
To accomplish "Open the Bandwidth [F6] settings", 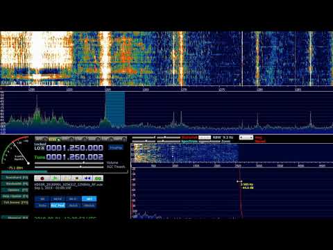I will pyautogui.click(x=15, y=184).
